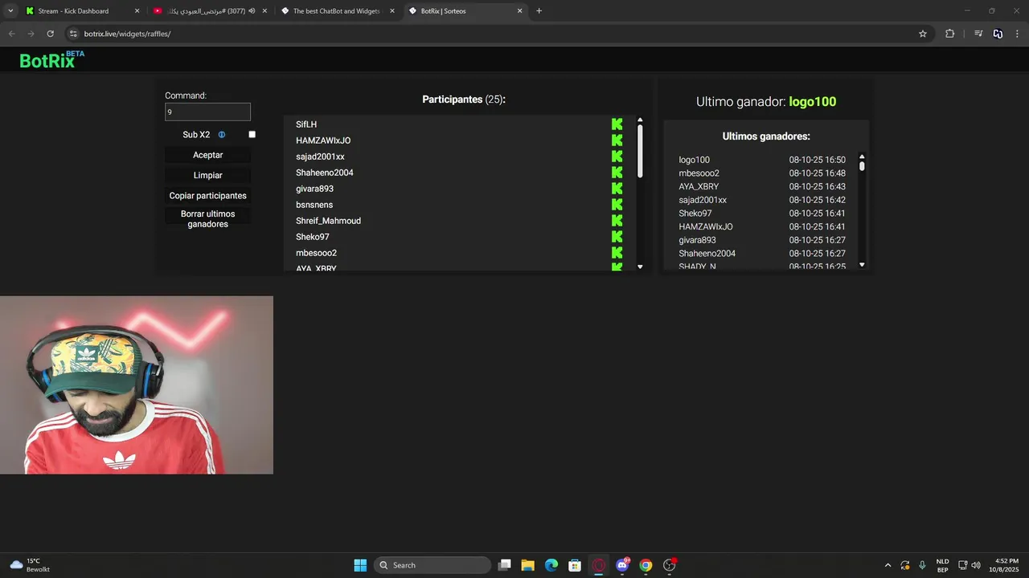This screenshot has width=1029, height=578.
Task: Open the Windows Start menu
Action: 360,565
